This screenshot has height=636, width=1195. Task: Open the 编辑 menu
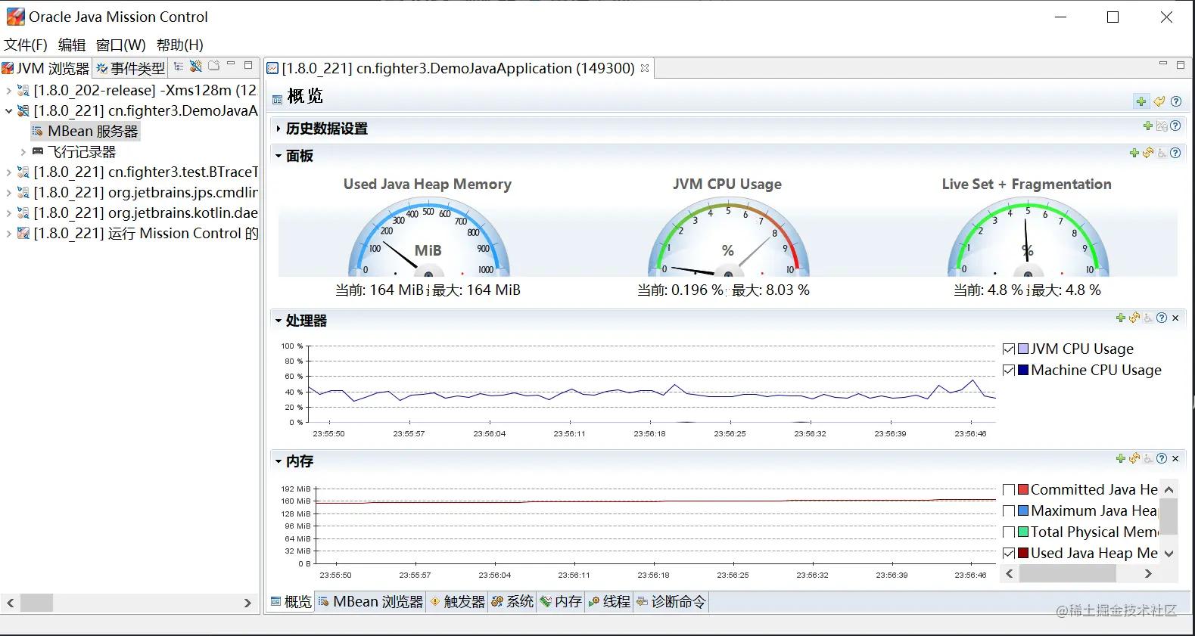(72, 45)
